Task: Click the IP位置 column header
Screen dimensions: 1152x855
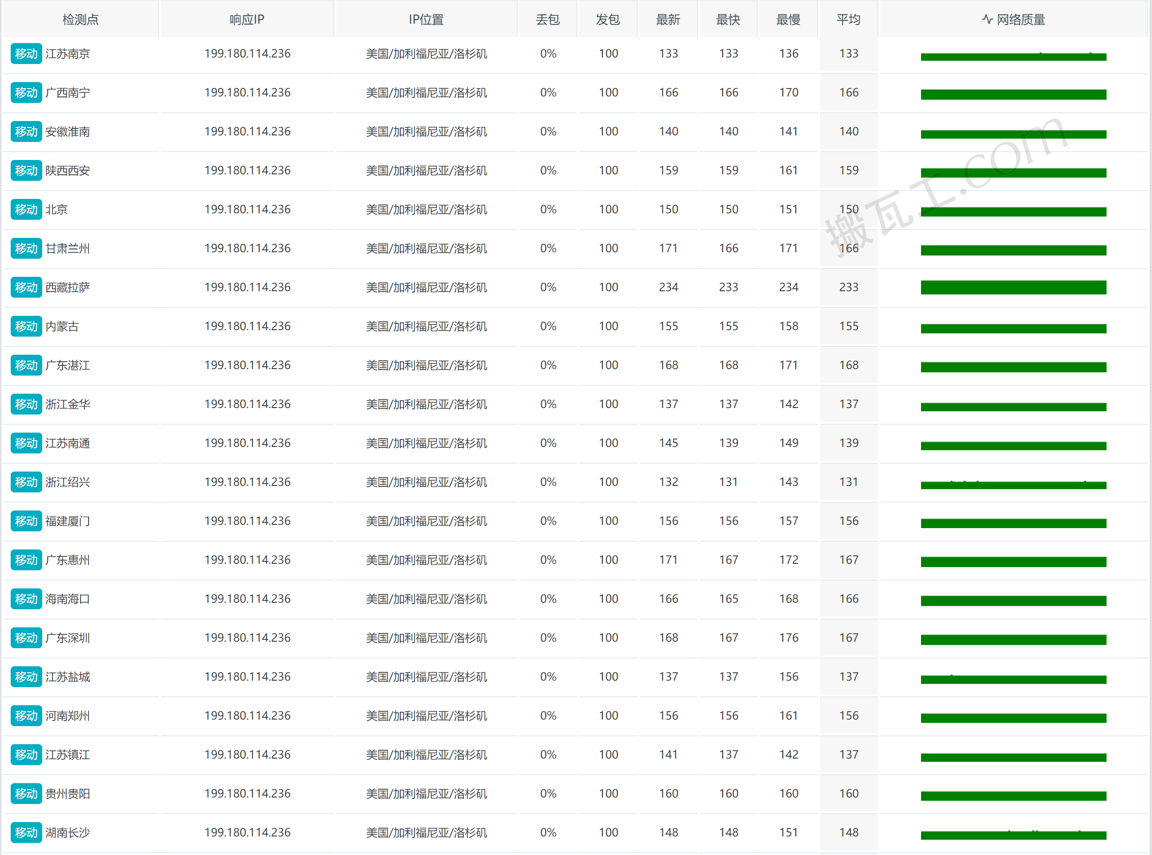Action: click(x=426, y=19)
